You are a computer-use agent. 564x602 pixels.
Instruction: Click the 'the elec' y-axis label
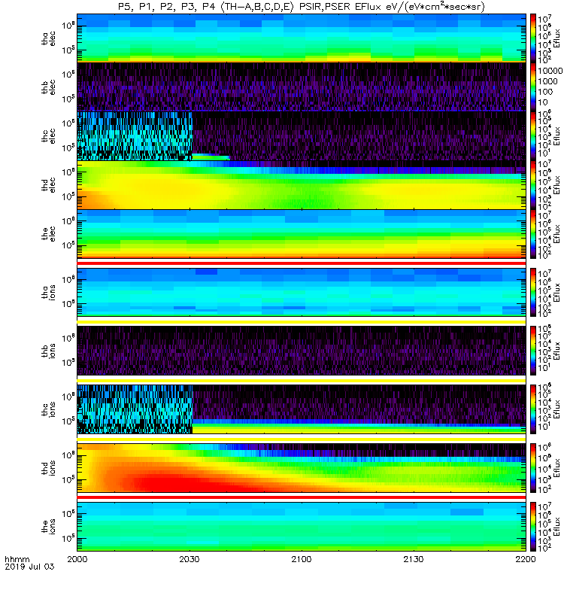[49, 234]
